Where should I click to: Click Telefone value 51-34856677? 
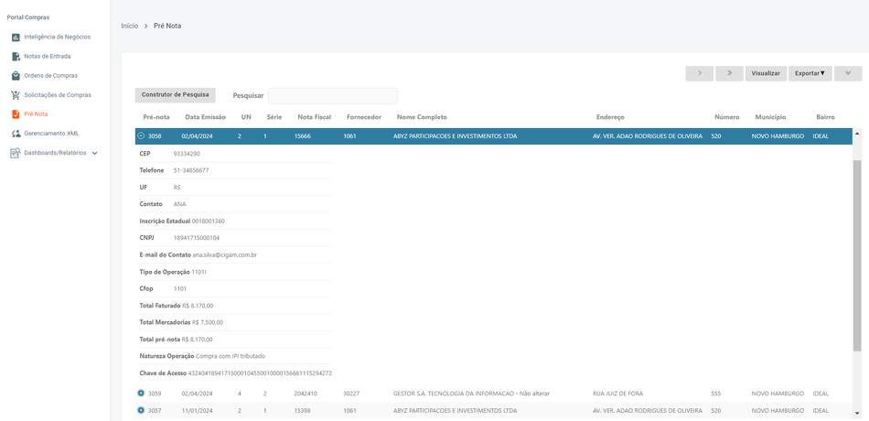tap(191, 170)
